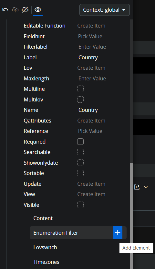Click the crossed-out eye hide icon
This screenshot has height=269, width=155.
tap(25, 10)
